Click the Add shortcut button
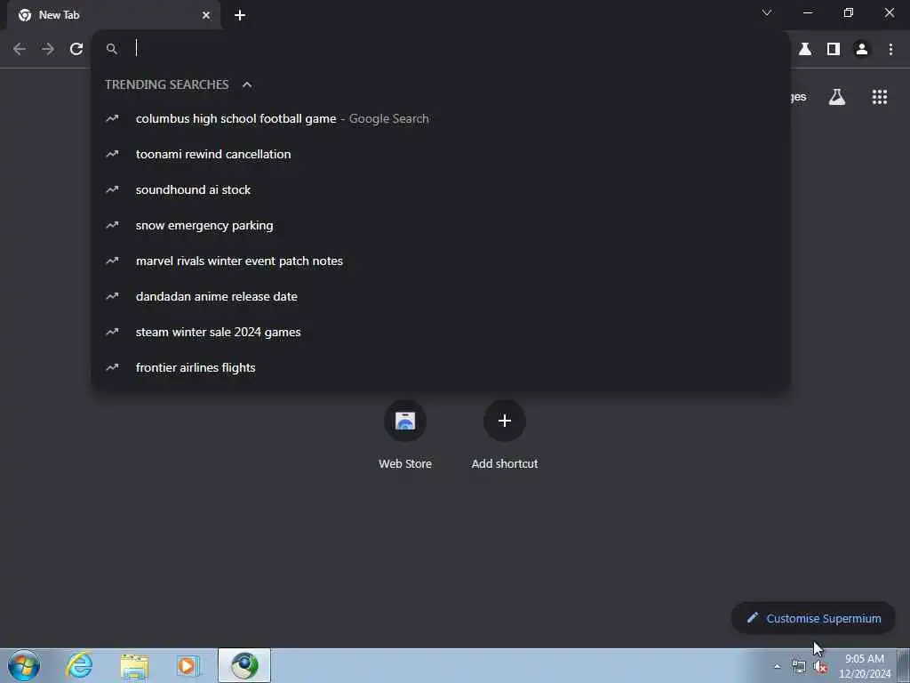 [505, 435]
